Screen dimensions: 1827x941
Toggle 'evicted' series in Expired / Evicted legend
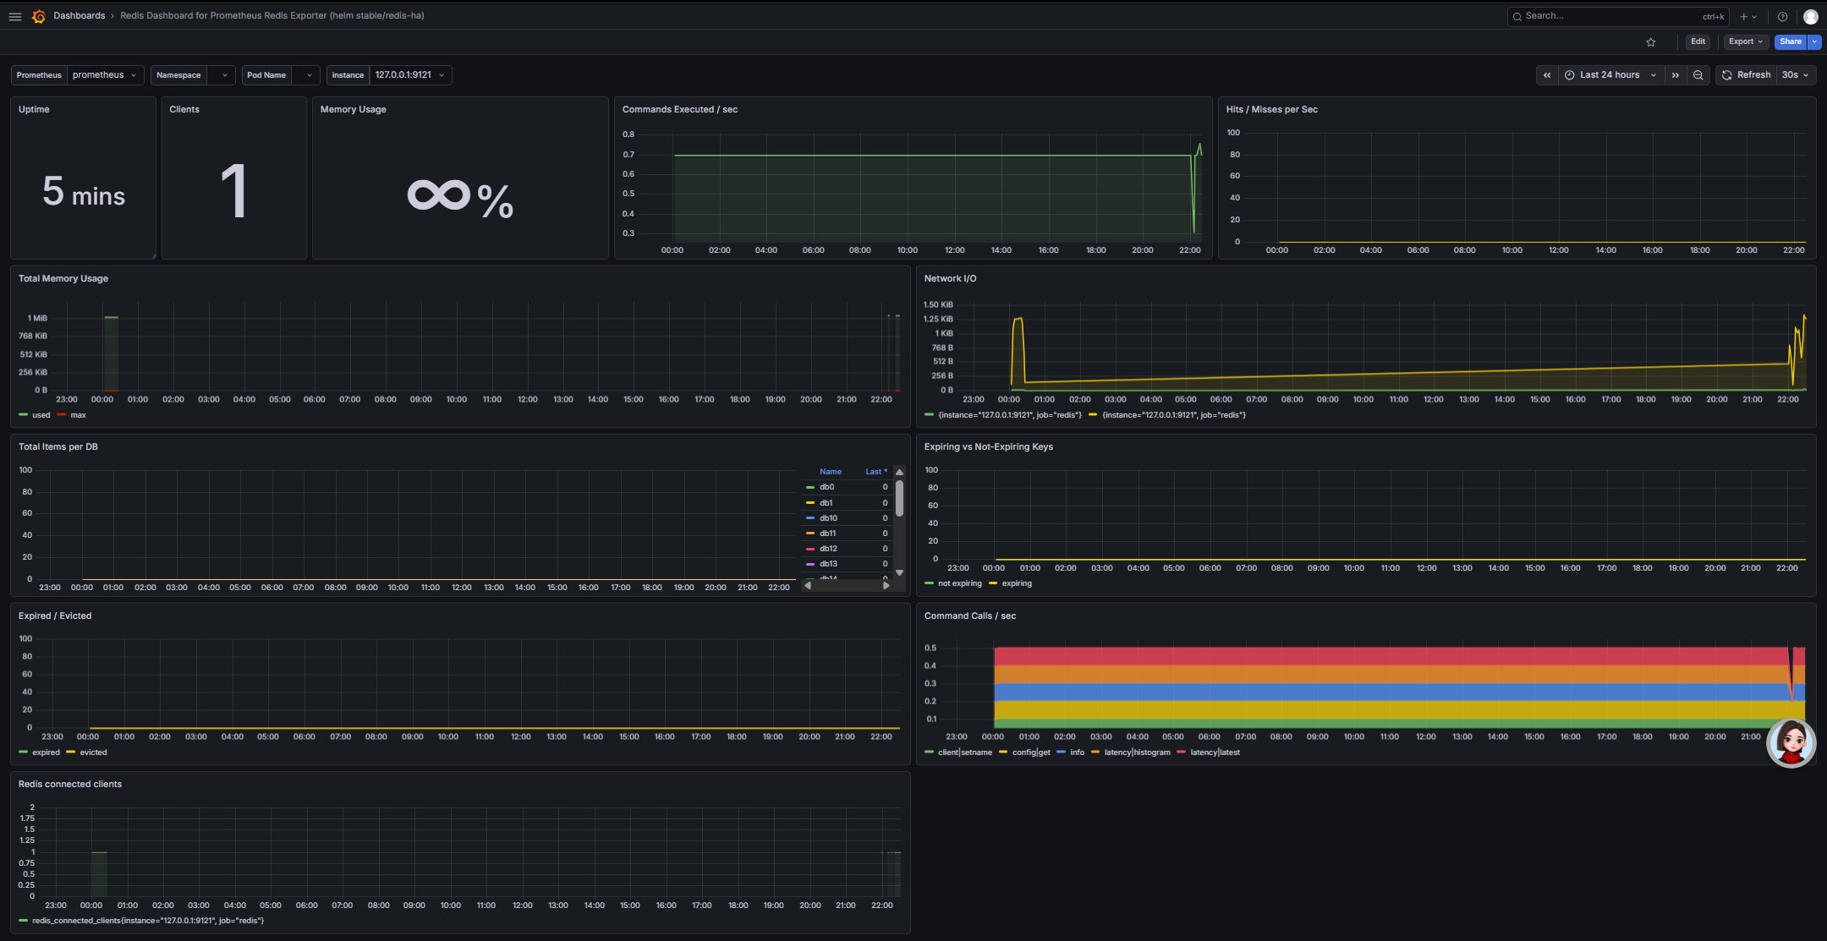click(x=93, y=752)
